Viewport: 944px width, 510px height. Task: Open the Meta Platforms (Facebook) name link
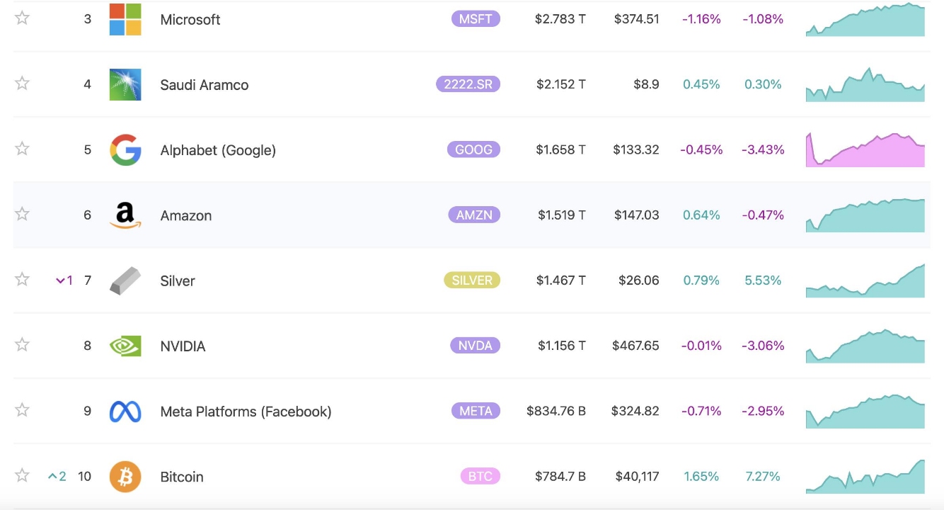pyautogui.click(x=246, y=411)
